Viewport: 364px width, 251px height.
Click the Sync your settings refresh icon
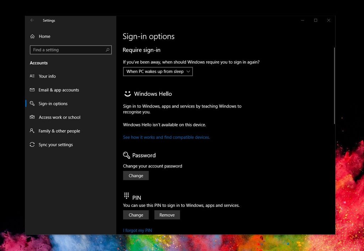pos(32,145)
